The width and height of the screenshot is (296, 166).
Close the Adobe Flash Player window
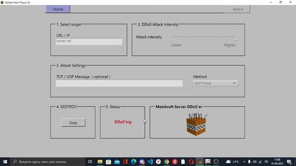tap(290, 2)
